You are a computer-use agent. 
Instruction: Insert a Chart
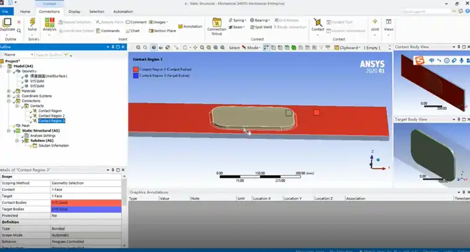pyautogui.click(x=132, y=30)
